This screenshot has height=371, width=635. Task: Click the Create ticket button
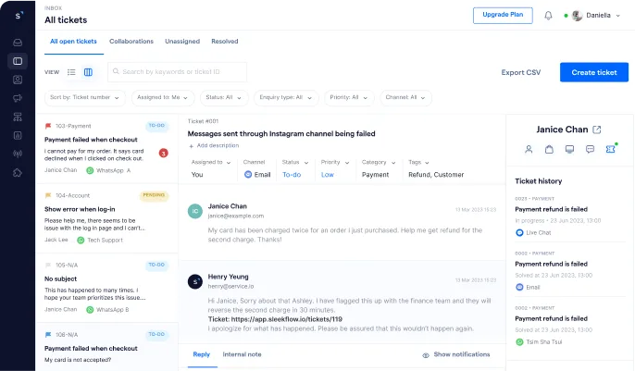[594, 72]
